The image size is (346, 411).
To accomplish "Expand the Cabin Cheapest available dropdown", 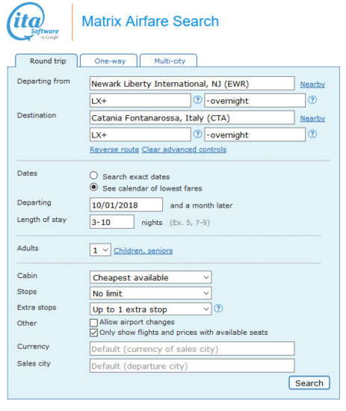I will pyautogui.click(x=150, y=277).
